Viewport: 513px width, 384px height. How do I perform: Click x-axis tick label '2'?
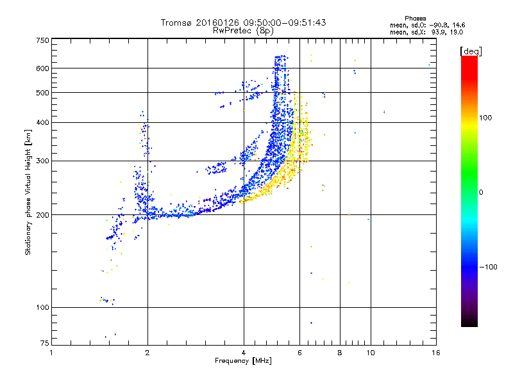click(x=147, y=353)
